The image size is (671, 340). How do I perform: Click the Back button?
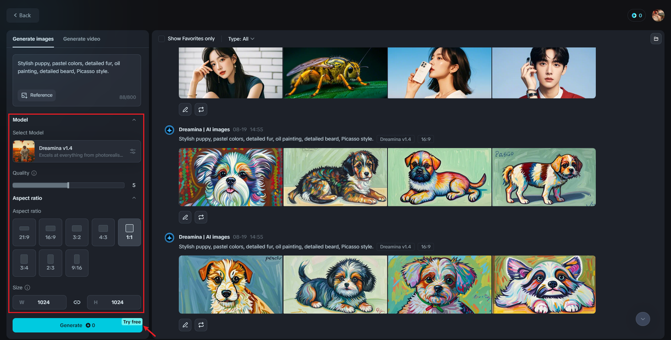(23, 15)
